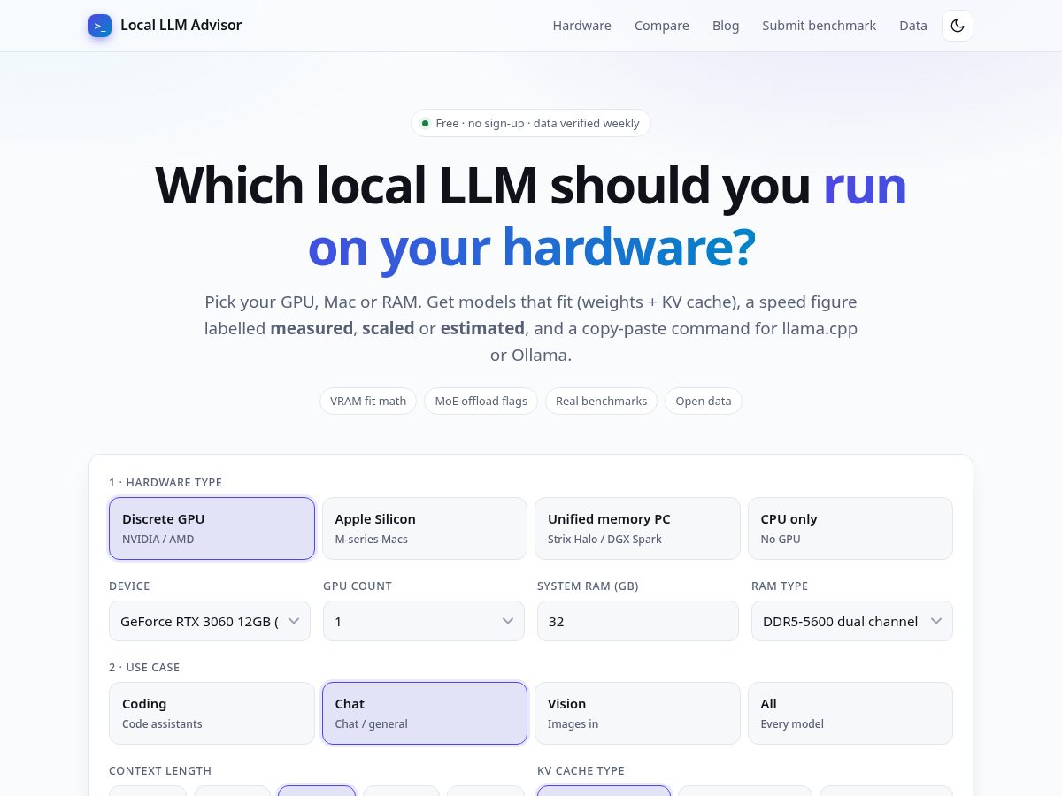The image size is (1062, 796).
Task: Go to the Blog page
Action: [x=725, y=26]
